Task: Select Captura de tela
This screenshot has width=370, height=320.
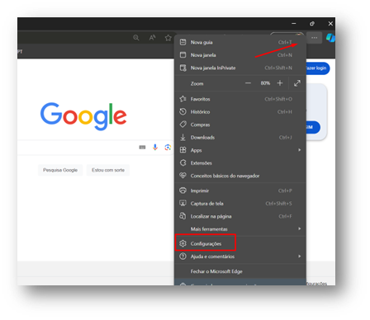Action: click(240, 204)
